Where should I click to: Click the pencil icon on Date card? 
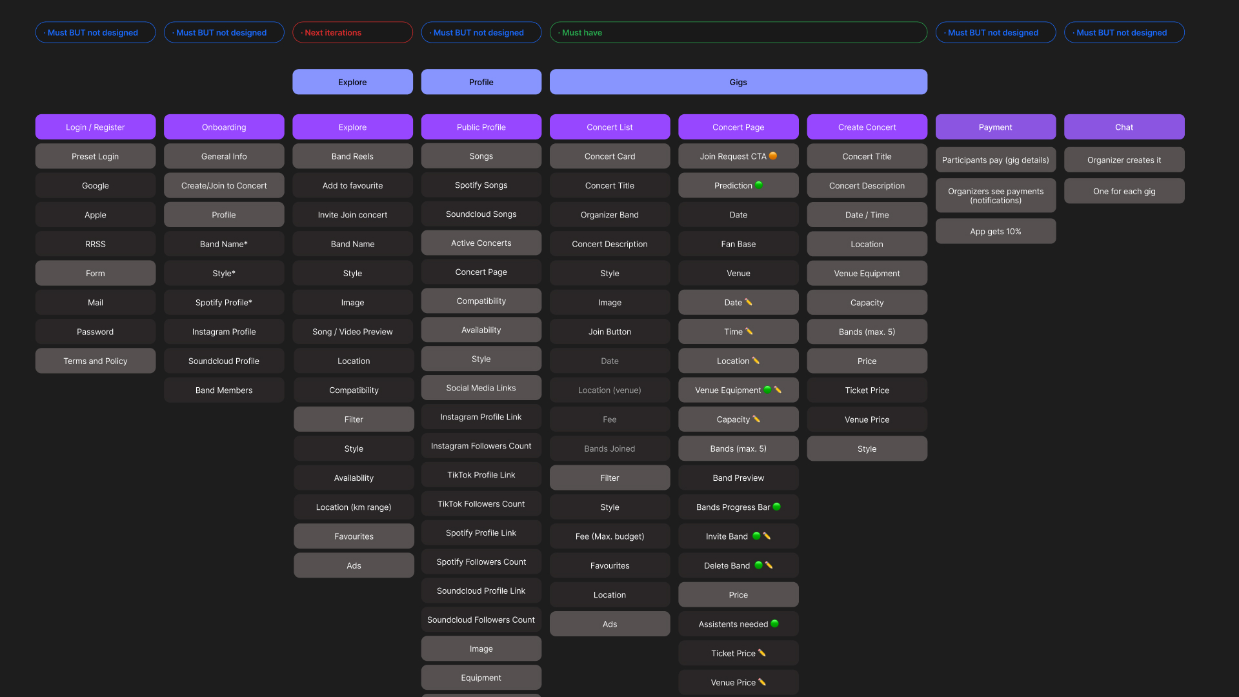point(749,302)
